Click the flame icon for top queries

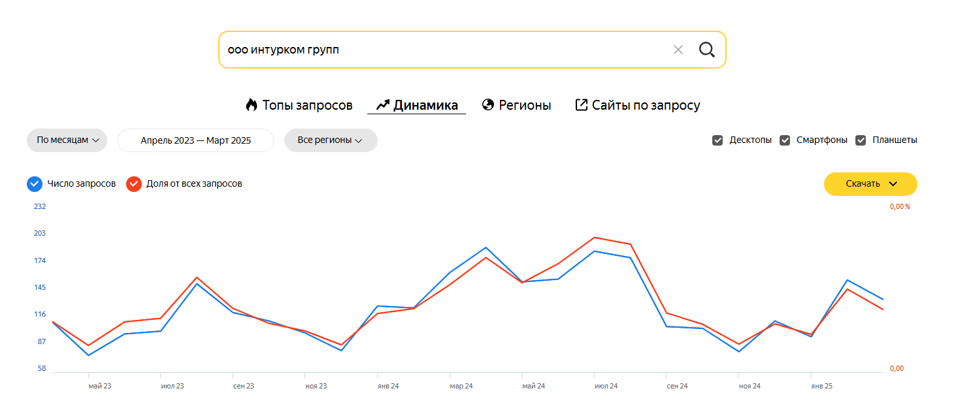click(252, 105)
